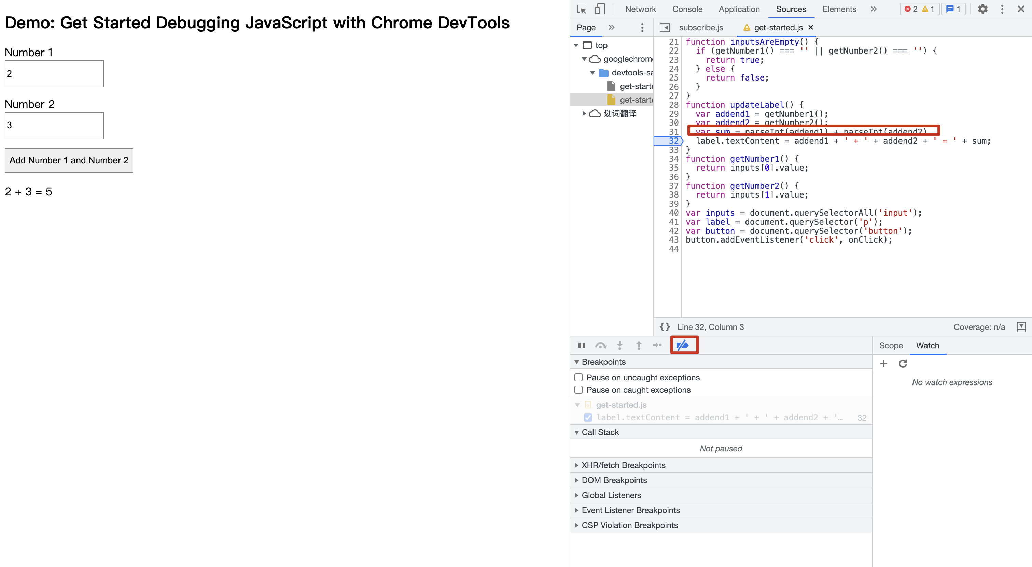The width and height of the screenshot is (1032, 567).
Task: Open DevTools settings gear
Action: 982,9
